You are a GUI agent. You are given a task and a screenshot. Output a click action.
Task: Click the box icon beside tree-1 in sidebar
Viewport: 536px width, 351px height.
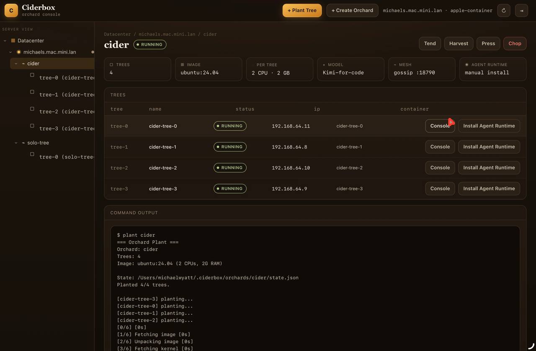coord(32,92)
